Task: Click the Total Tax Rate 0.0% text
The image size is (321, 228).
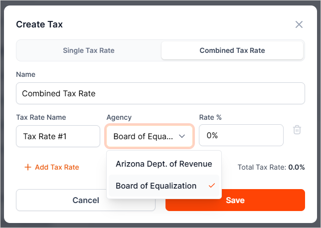Action: (271, 168)
